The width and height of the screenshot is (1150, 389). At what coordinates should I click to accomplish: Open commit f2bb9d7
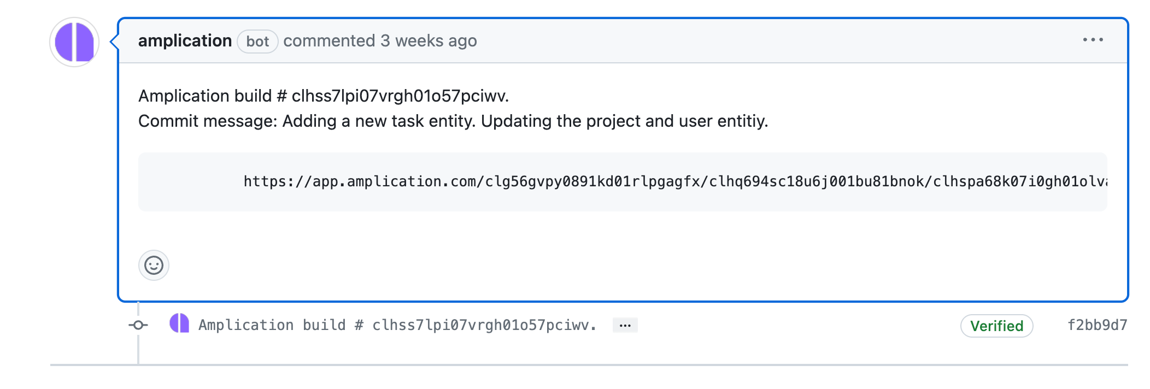(1097, 326)
